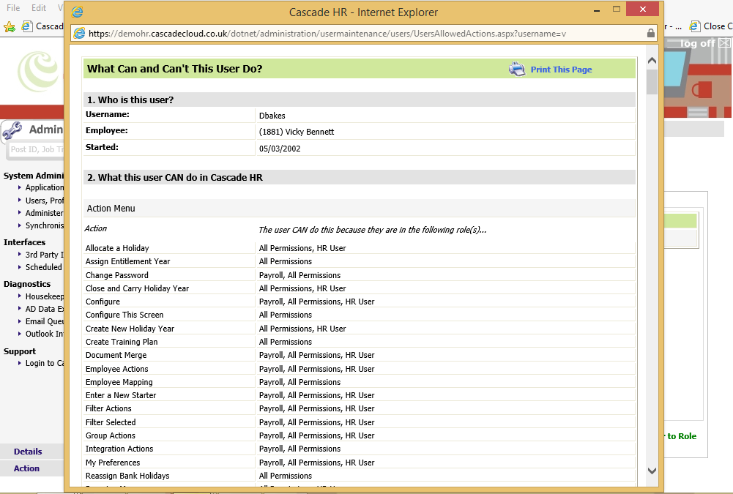
Task: Select the 'Group Actions' row
Action: pyautogui.click(x=359, y=435)
